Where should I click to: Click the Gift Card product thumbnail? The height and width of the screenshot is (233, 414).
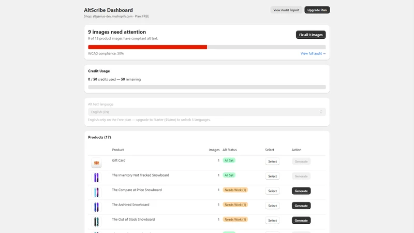[x=96, y=163]
